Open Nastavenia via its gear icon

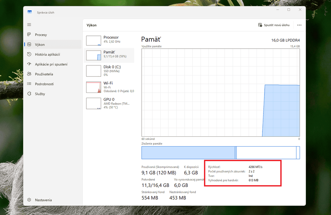(x=29, y=200)
